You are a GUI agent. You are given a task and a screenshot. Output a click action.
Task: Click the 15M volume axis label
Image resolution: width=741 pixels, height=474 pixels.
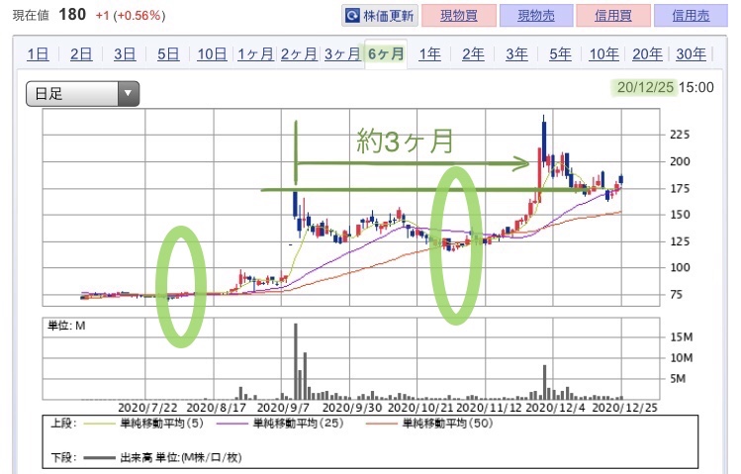coord(682,337)
